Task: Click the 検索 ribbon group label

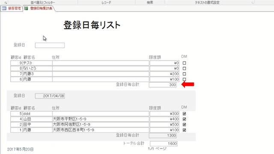Action: [150, 3]
